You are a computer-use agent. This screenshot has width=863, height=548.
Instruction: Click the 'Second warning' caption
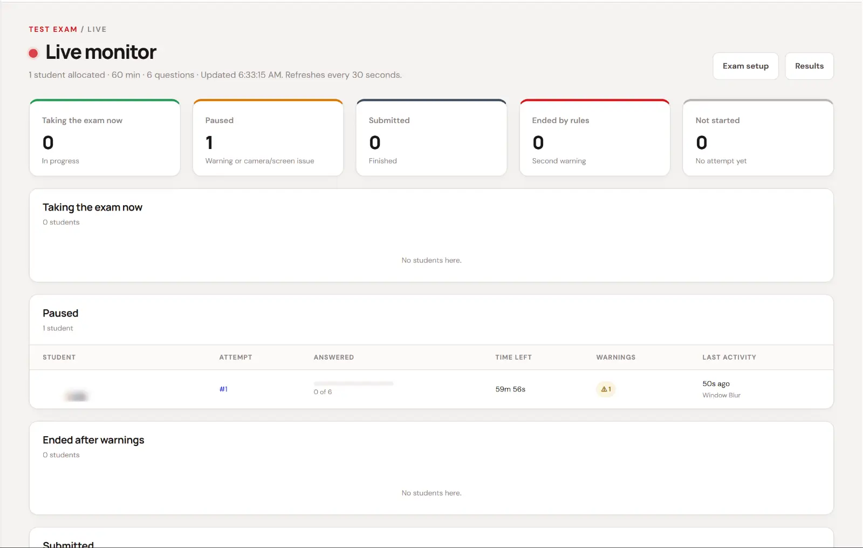click(x=559, y=161)
